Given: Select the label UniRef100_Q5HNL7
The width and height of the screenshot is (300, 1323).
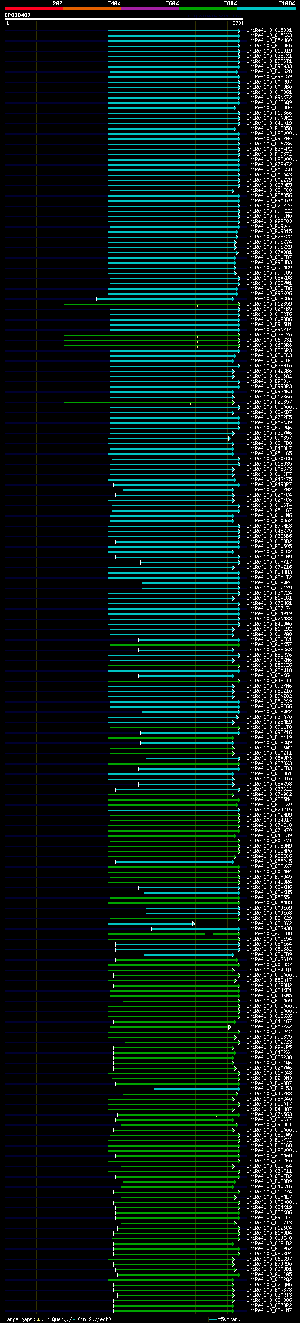Looking at the screenshot, I should [269, 1197].
